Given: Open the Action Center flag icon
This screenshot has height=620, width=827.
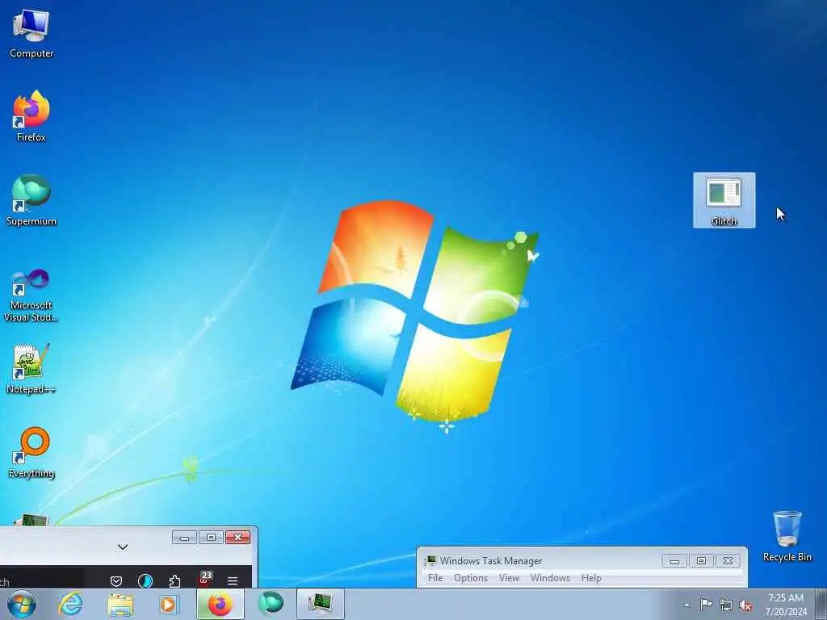Looking at the screenshot, I should [x=706, y=604].
